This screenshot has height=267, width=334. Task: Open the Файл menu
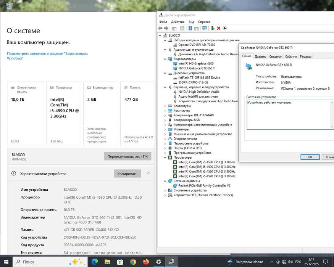point(163,22)
